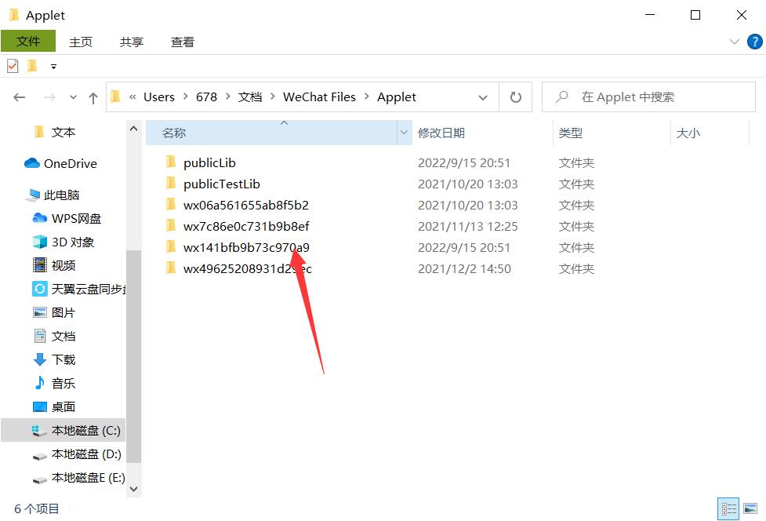Click the folder icon beside publicLib
766x521 pixels.
(x=170, y=162)
